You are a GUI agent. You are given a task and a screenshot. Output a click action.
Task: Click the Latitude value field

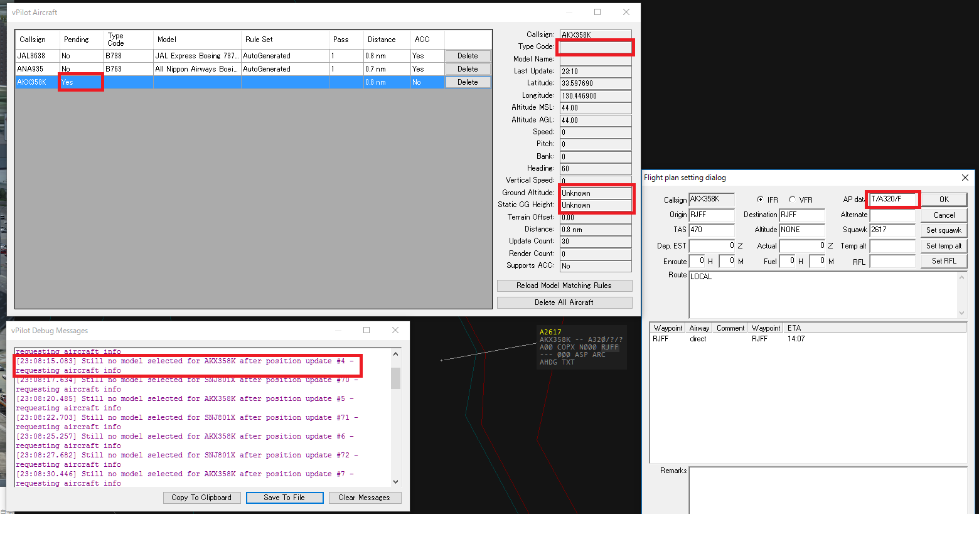tap(596, 83)
